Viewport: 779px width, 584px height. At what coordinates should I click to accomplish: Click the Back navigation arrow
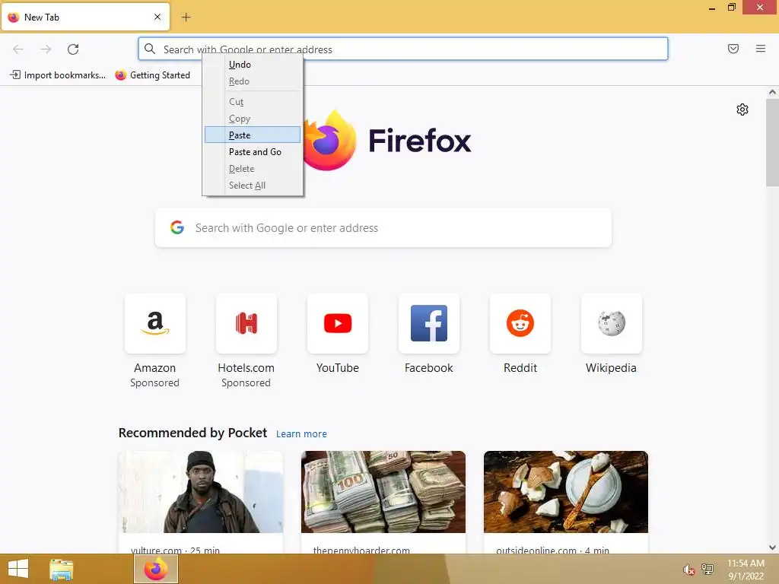[18, 49]
